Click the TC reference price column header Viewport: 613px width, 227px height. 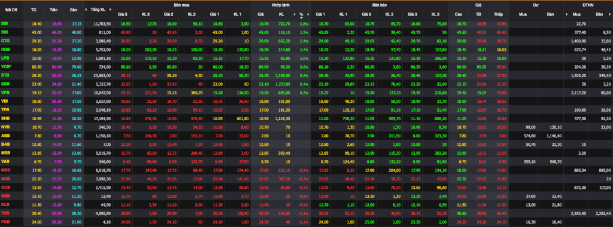(34, 10)
